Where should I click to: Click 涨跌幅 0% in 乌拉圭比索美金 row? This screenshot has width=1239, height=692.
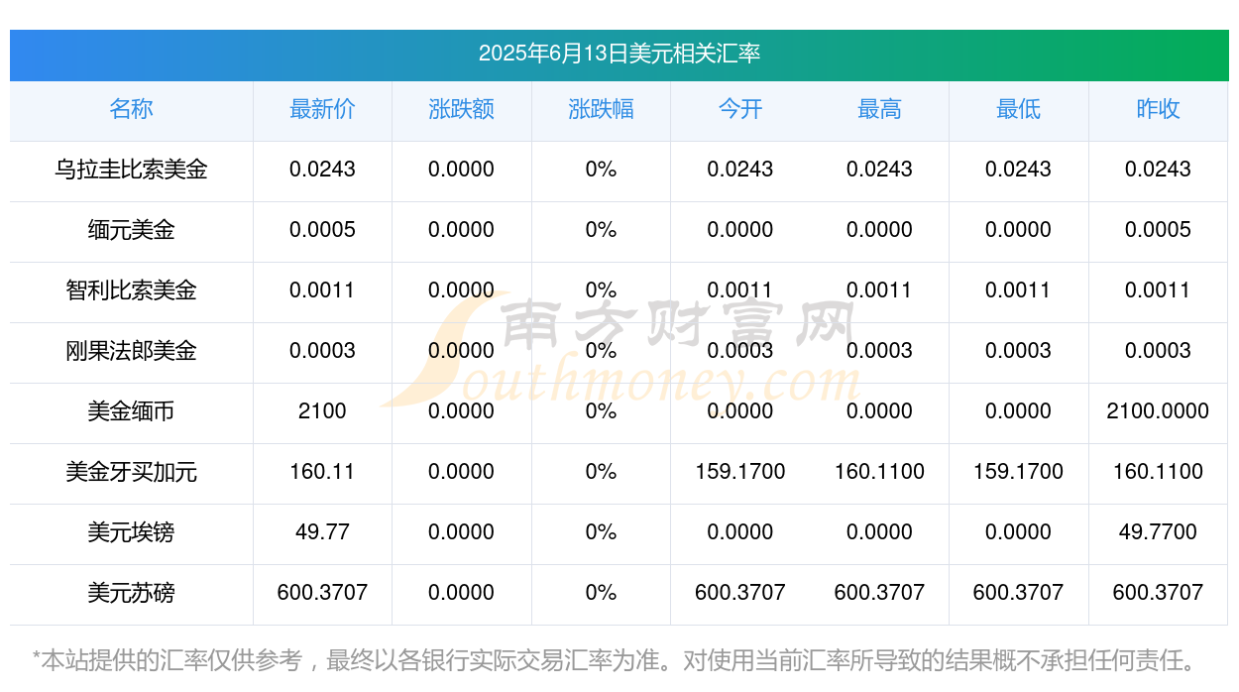click(x=601, y=170)
